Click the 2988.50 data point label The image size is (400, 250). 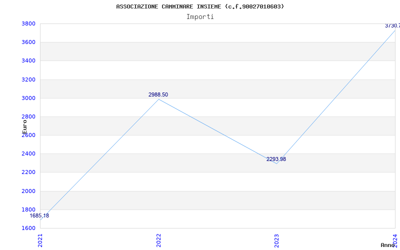point(158,94)
